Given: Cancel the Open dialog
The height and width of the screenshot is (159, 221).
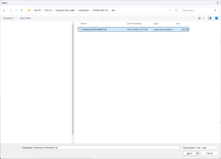Looking at the screenshot, I should 209,153.
